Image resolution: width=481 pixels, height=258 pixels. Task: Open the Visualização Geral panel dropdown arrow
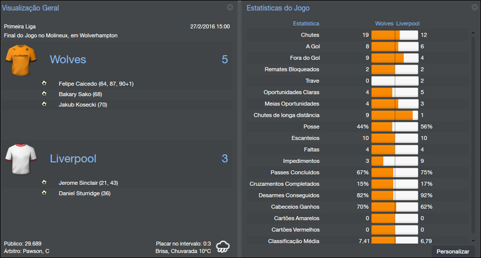230,8
